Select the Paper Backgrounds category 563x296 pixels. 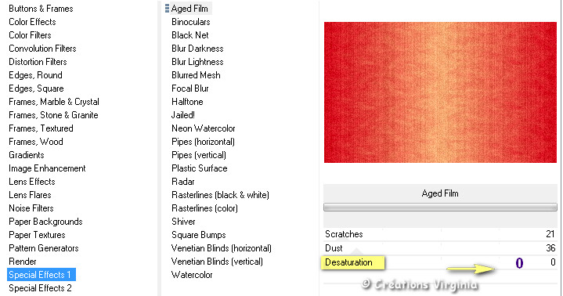pos(45,222)
